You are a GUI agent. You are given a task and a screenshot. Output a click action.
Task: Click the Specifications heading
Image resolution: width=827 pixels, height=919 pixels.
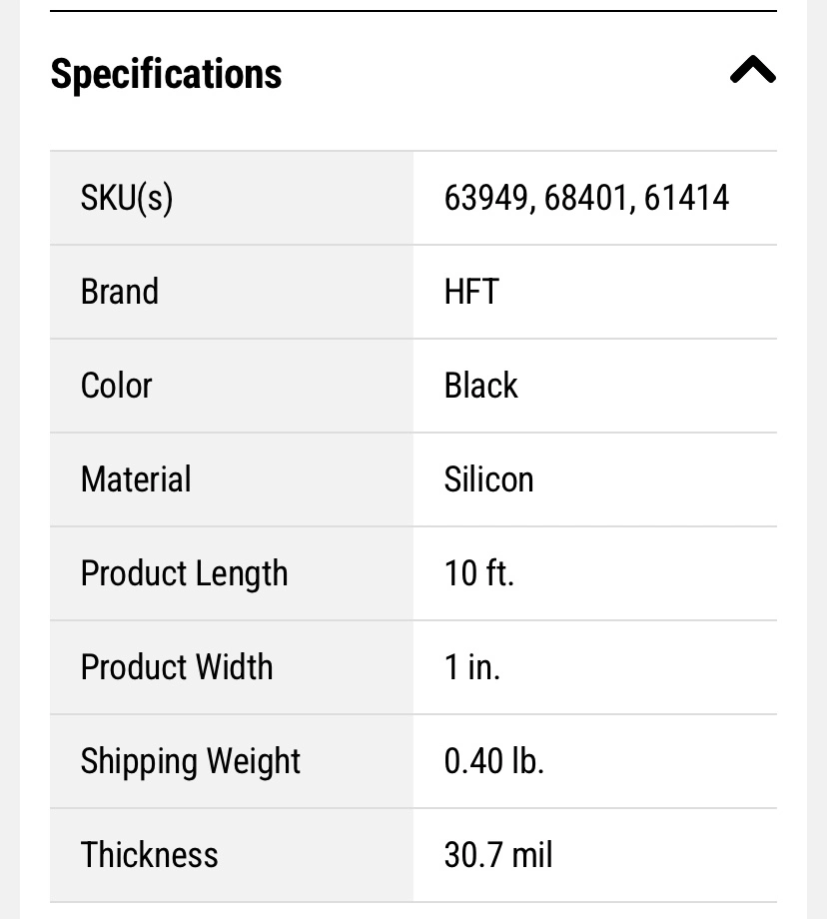(x=166, y=74)
